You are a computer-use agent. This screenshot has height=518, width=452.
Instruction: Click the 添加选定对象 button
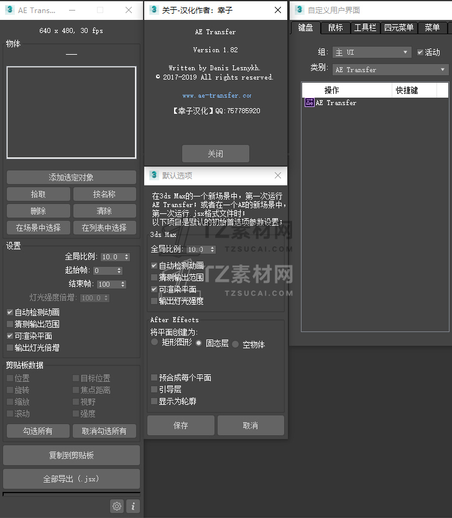(x=71, y=177)
